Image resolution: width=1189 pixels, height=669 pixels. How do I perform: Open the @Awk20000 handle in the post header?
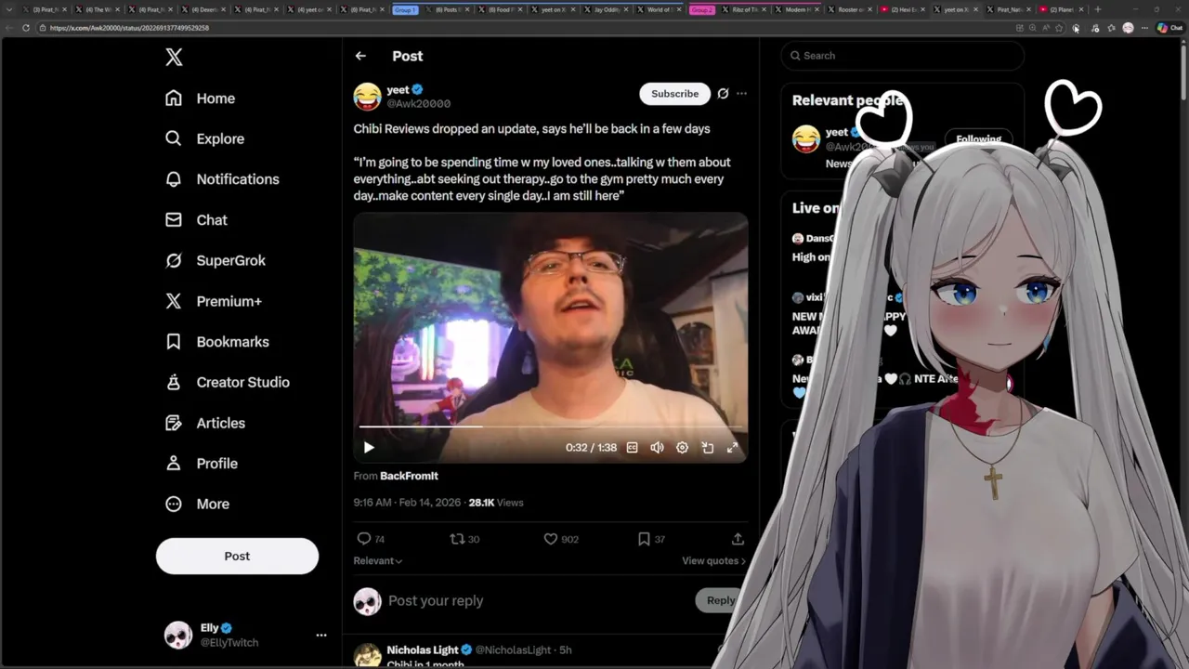(x=418, y=104)
